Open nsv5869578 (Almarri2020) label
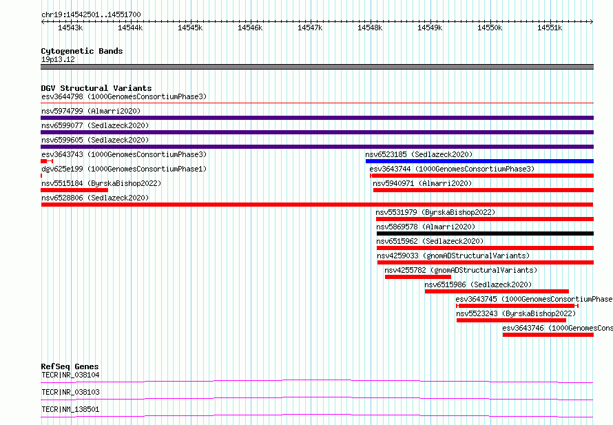 coord(426,227)
